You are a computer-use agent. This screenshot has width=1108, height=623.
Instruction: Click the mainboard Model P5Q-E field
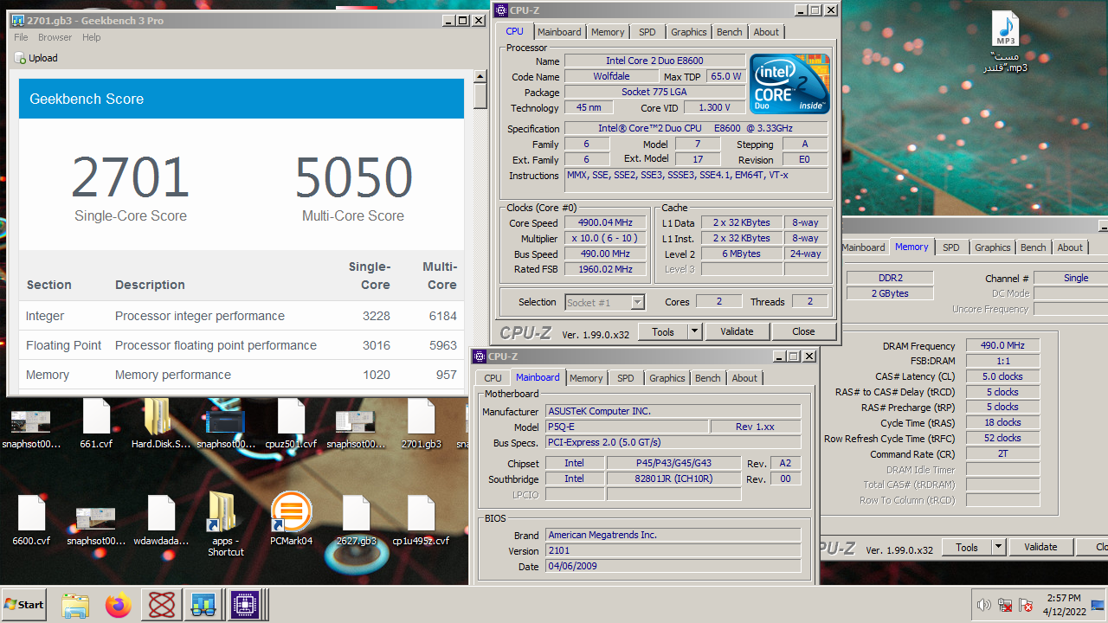click(627, 427)
